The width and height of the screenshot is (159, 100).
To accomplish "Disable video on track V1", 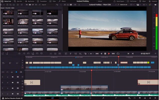I will pos(18,94).
